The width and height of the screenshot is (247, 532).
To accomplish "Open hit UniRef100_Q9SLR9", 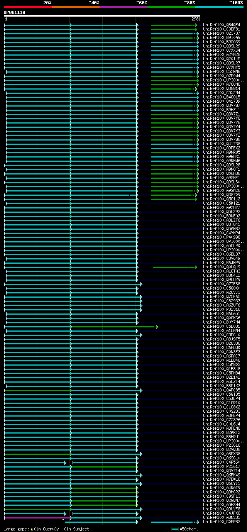I will 222,46.
